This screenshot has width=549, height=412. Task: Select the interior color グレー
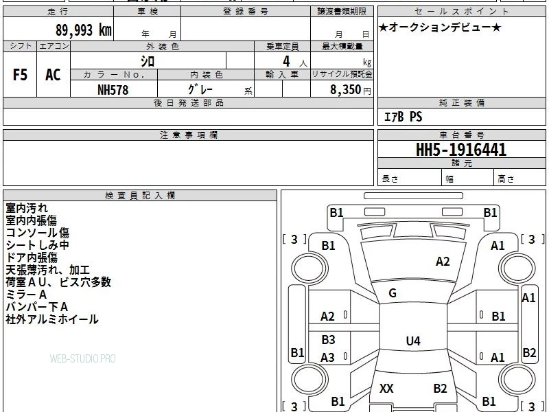pyautogui.click(x=200, y=89)
